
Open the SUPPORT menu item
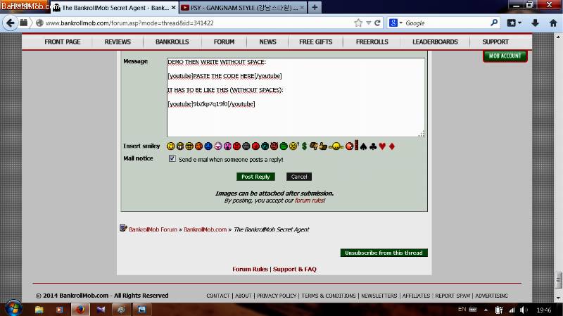click(495, 42)
